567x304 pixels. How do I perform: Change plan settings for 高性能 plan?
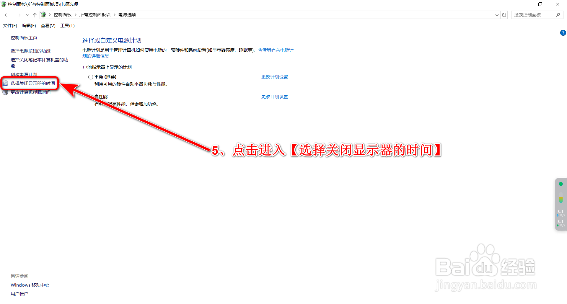tap(275, 97)
